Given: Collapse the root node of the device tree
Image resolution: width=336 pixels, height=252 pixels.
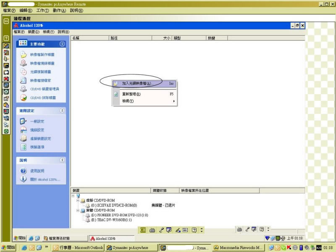Looking at the screenshot, I should point(73,196).
